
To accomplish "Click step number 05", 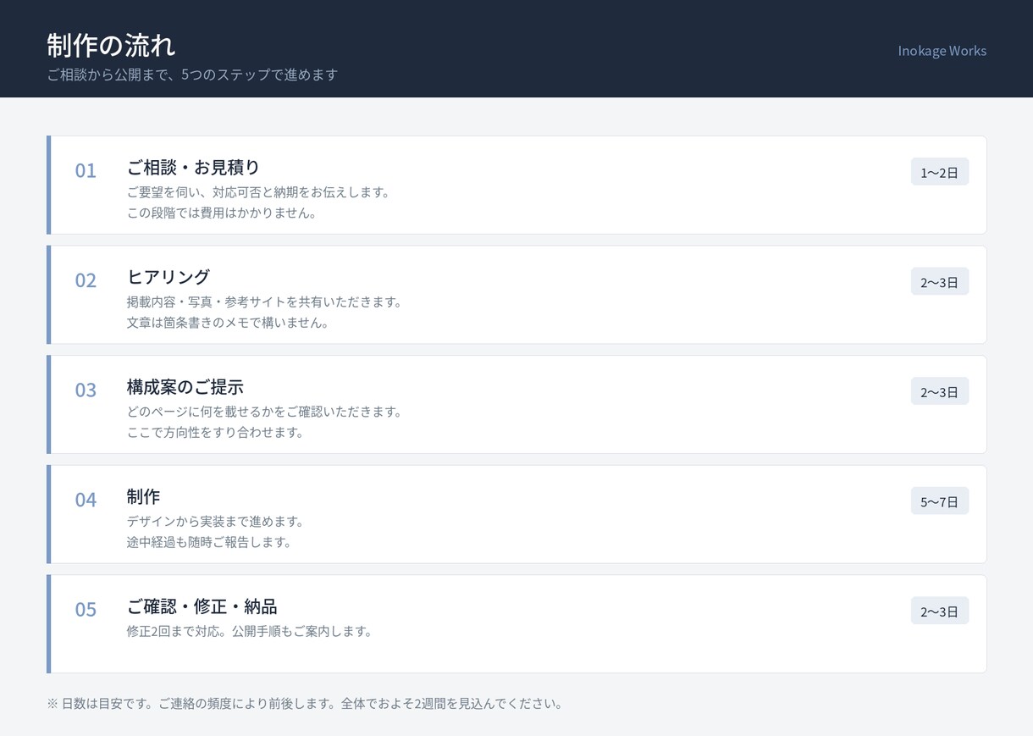I will tap(86, 609).
